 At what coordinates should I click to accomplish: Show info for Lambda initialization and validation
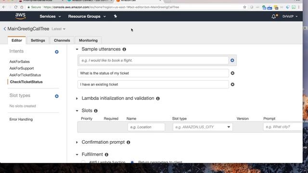click(158, 99)
